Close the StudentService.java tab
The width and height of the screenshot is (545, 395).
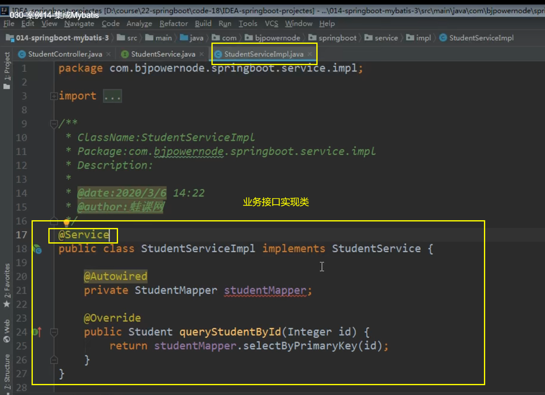[x=202, y=54]
